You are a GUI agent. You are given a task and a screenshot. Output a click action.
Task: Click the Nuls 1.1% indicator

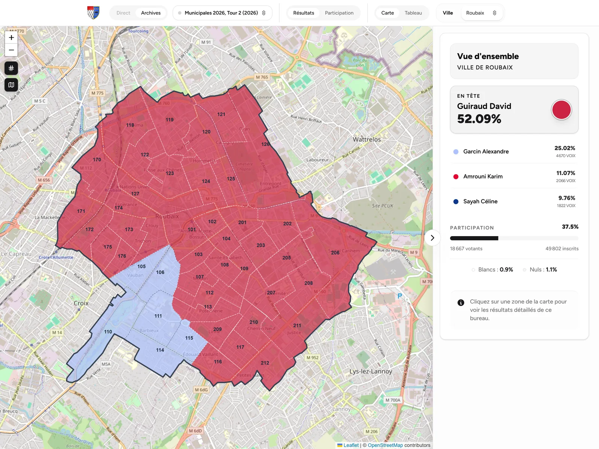click(x=540, y=269)
